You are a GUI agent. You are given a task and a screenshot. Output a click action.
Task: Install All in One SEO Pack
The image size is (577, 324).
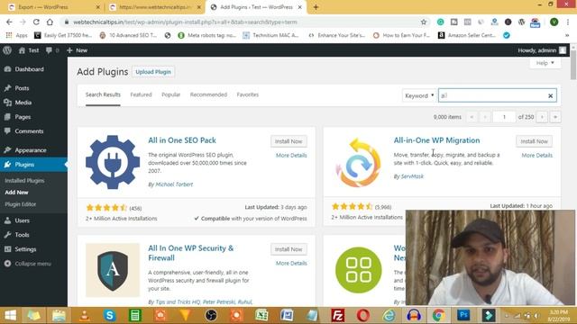pyautogui.click(x=288, y=141)
